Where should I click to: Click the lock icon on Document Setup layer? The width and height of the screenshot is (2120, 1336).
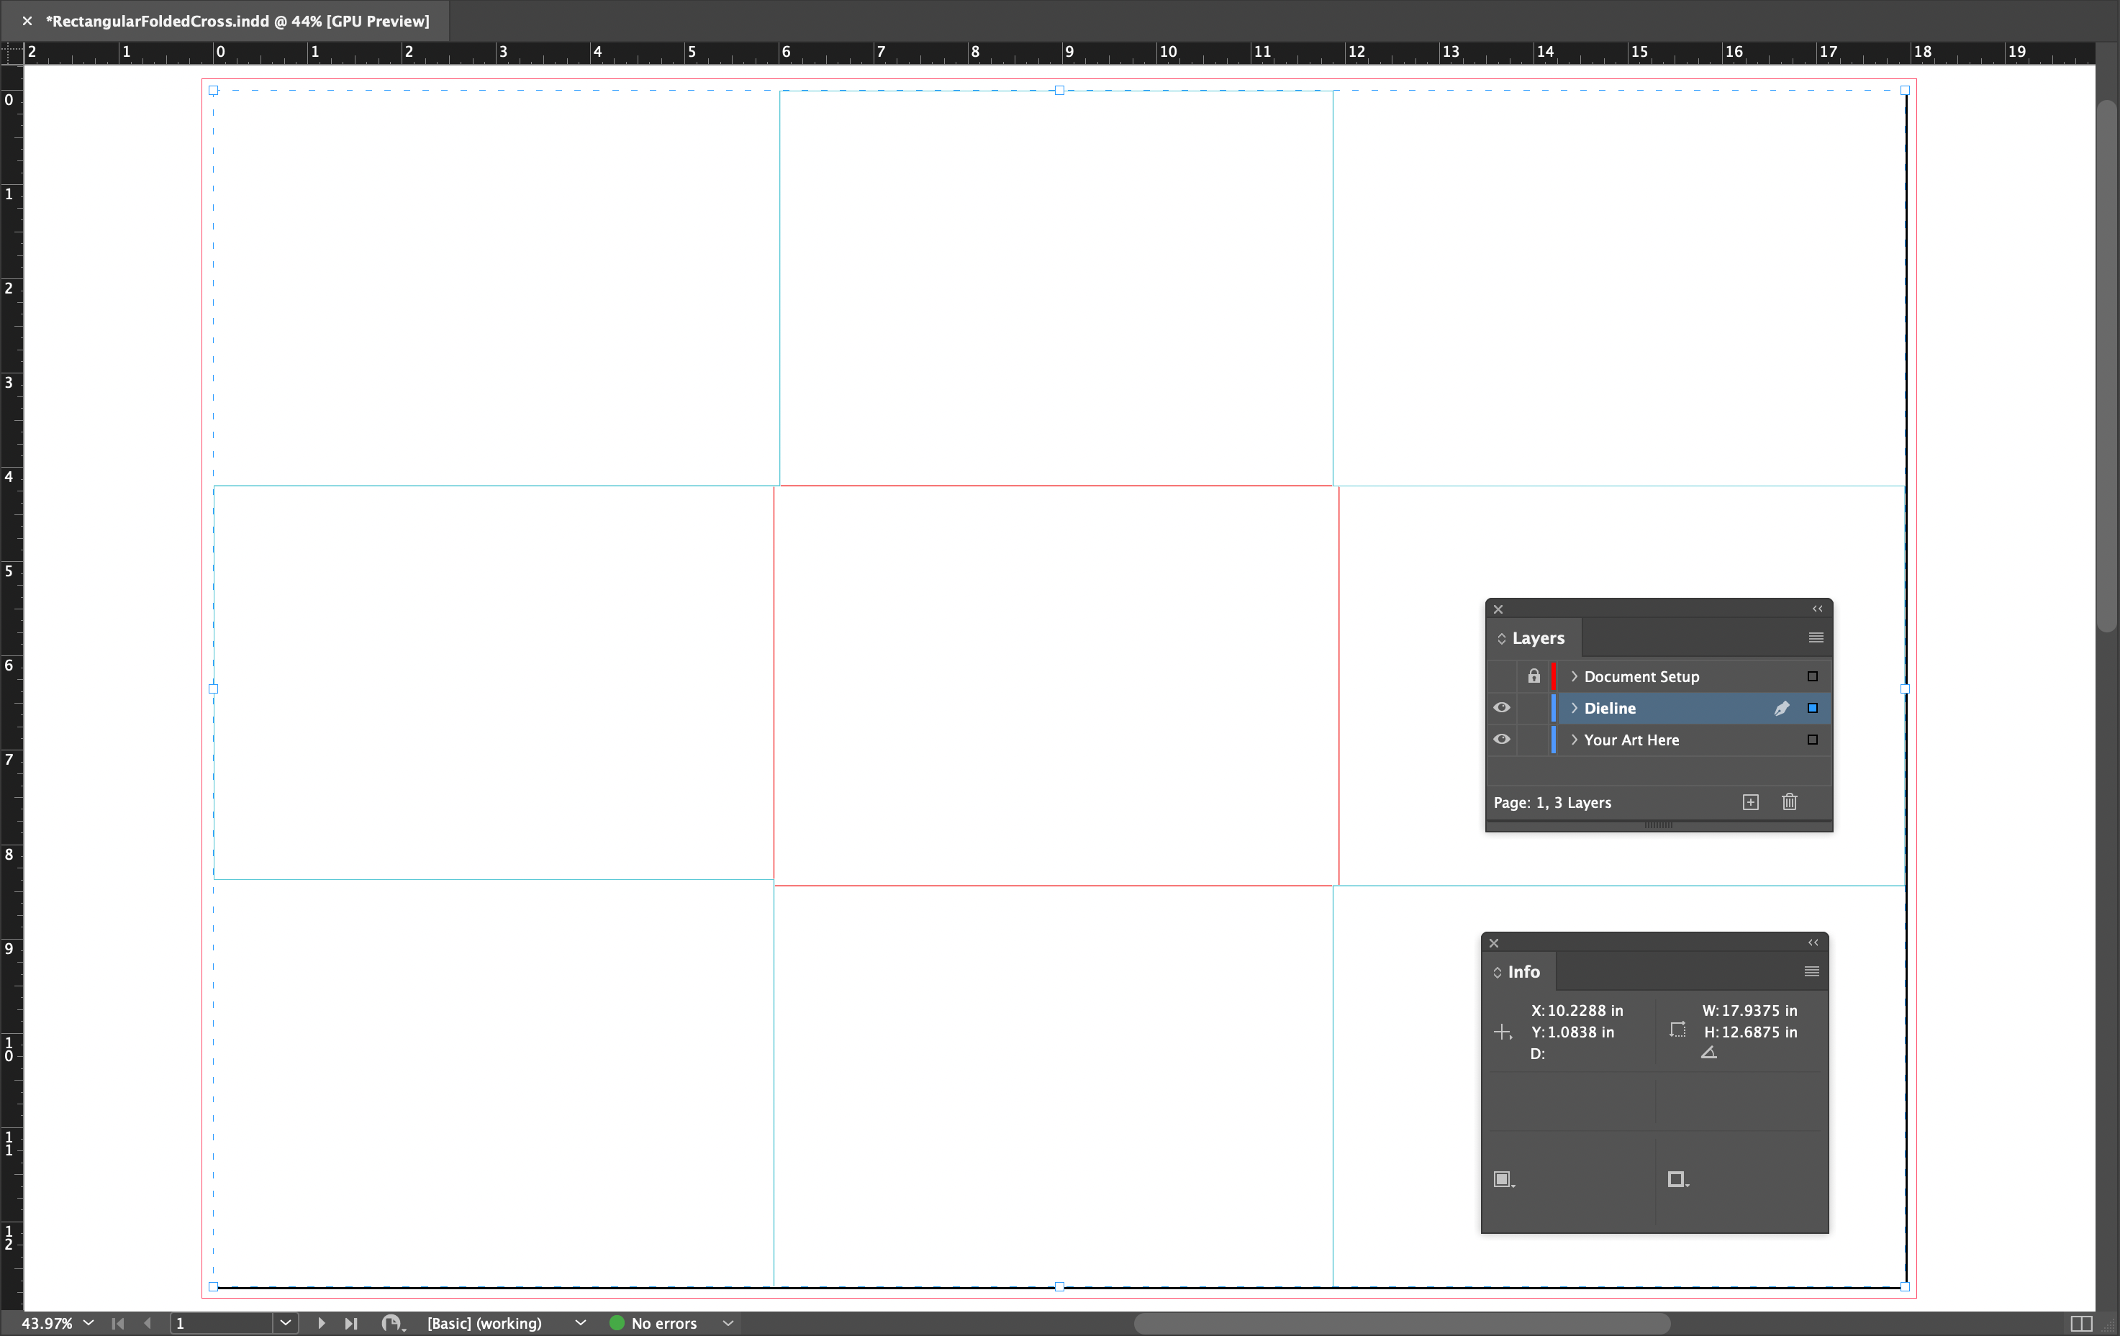1534,676
